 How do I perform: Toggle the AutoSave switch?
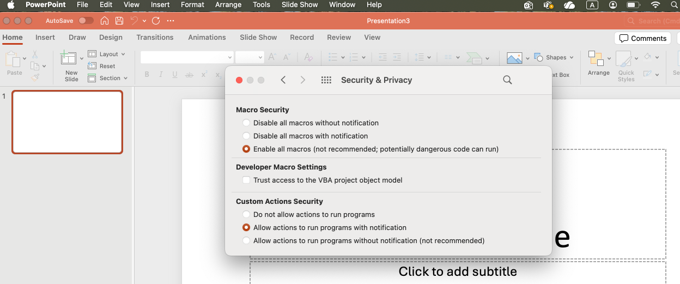pyautogui.click(x=86, y=21)
